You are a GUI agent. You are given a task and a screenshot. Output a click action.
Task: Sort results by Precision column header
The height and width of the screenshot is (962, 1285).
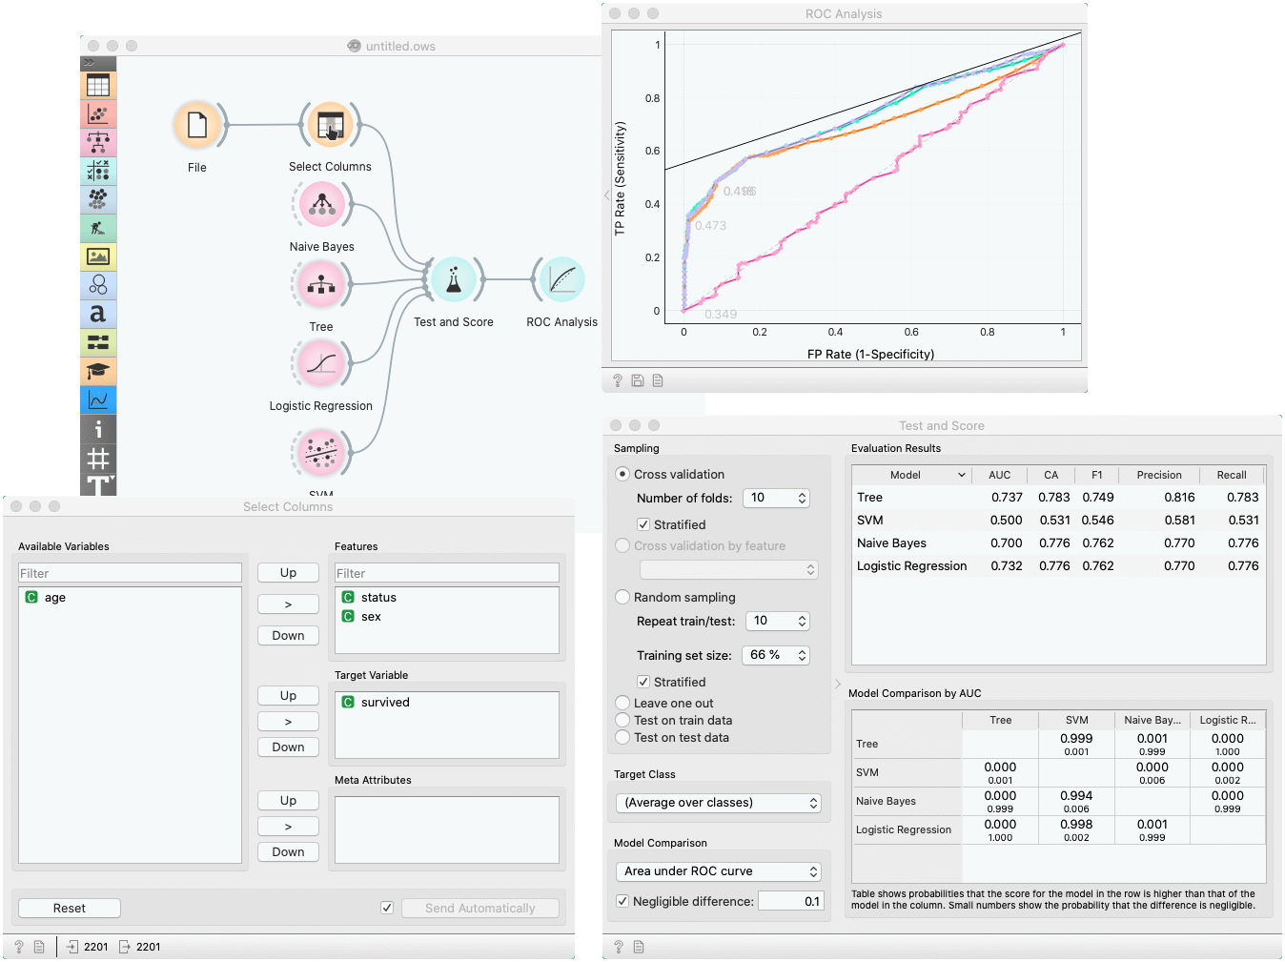(x=1158, y=475)
